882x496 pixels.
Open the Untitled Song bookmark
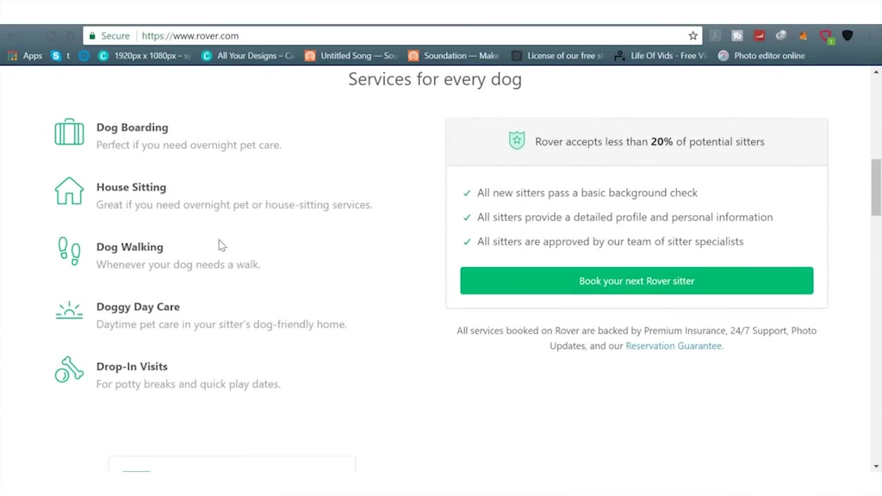[351, 56]
